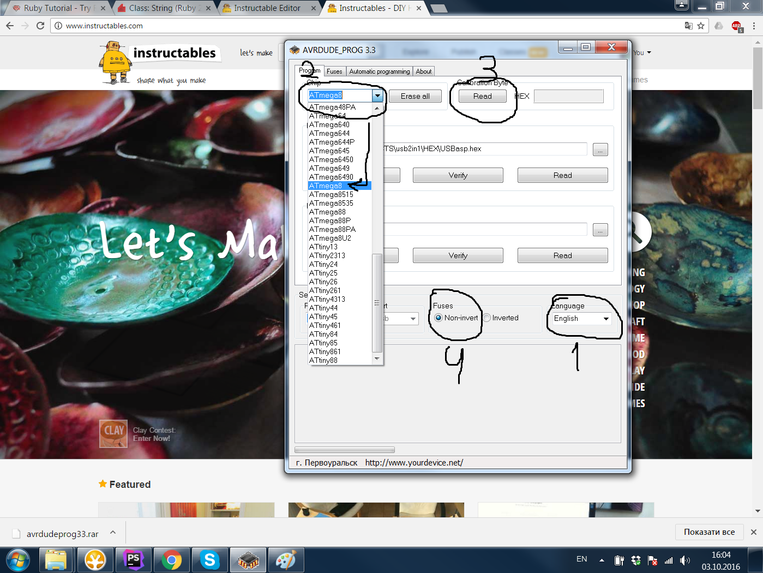Reload the instructables.com page
Image resolution: width=763 pixels, height=573 pixels.
pos(40,26)
